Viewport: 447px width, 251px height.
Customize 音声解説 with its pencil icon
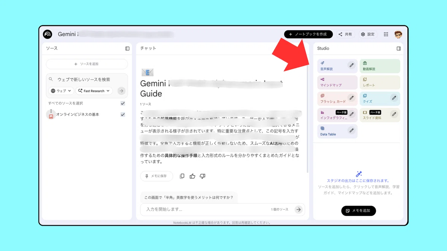tap(351, 65)
